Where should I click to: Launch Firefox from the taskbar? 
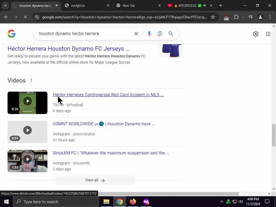pos(133,202)
